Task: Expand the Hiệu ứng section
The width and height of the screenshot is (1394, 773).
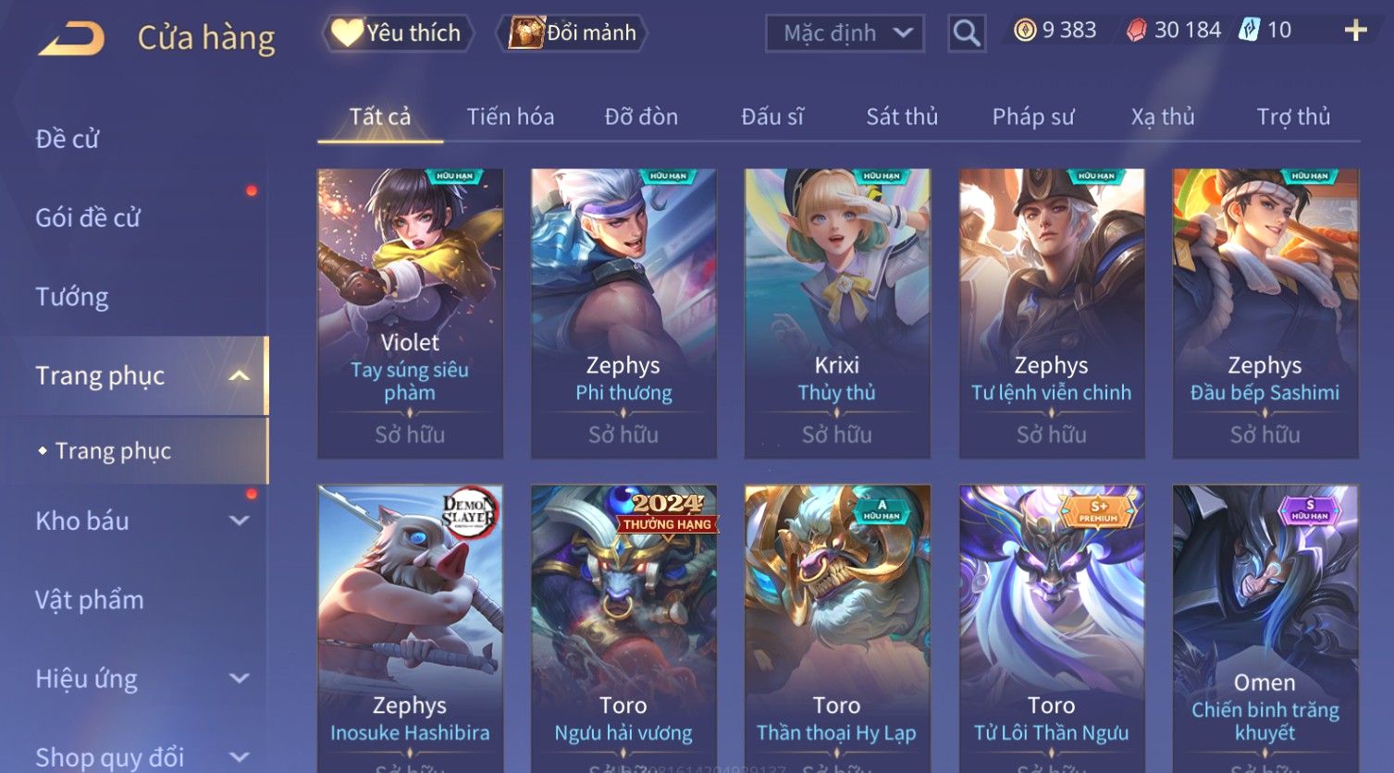Action: pos(239,679)
